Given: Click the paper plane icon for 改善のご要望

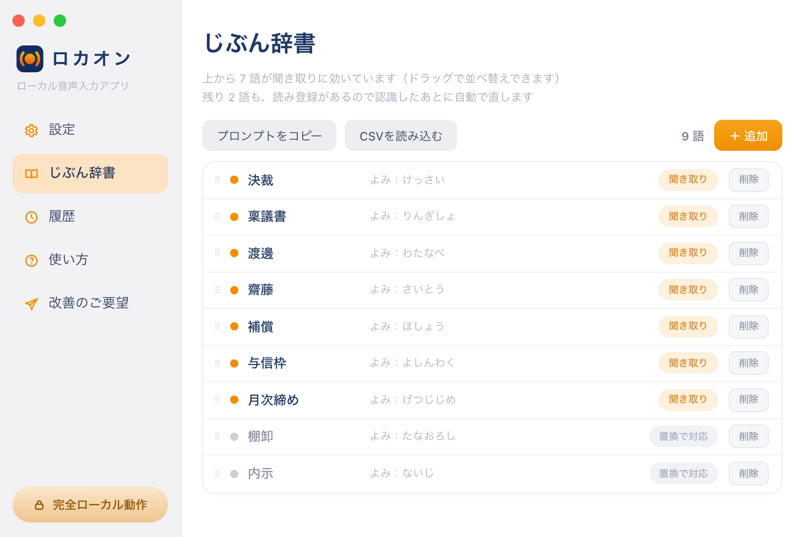Looking at the screenshot, I should 31,304.
